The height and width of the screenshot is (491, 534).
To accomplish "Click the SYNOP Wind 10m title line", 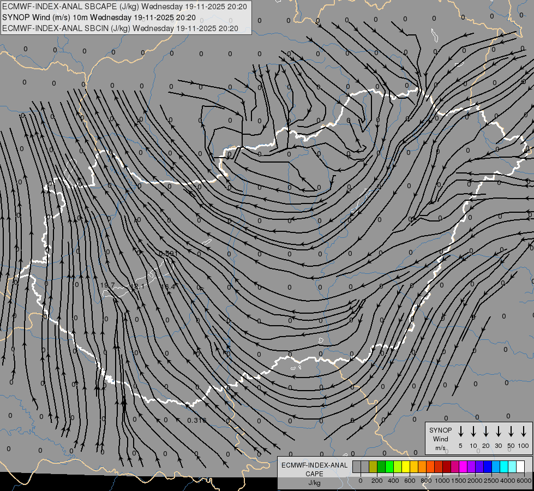I will pyautogui.click(x=99, y=17).
